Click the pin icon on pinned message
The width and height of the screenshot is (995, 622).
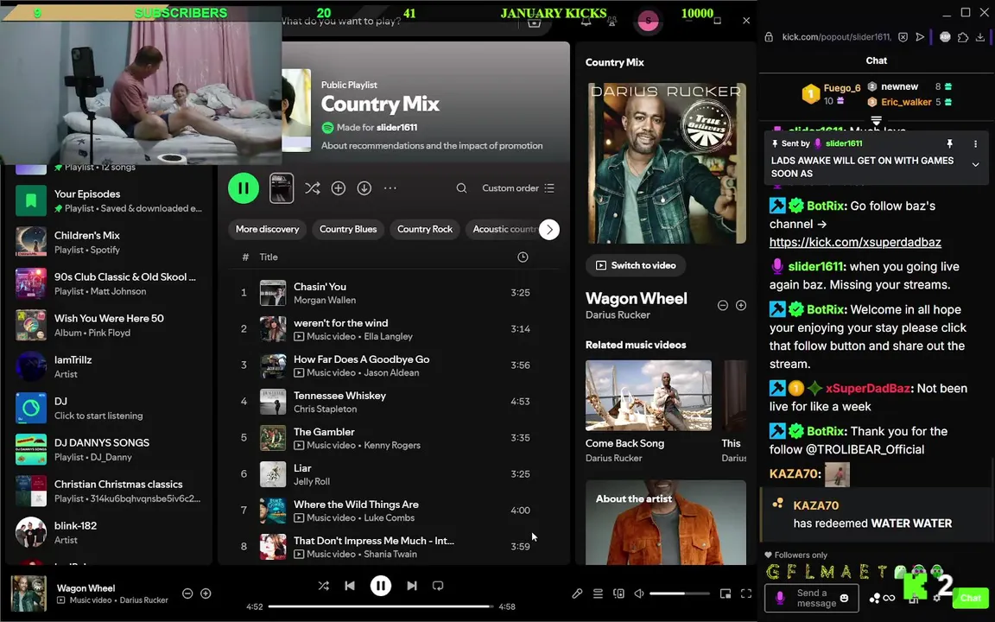coord(949,144)
